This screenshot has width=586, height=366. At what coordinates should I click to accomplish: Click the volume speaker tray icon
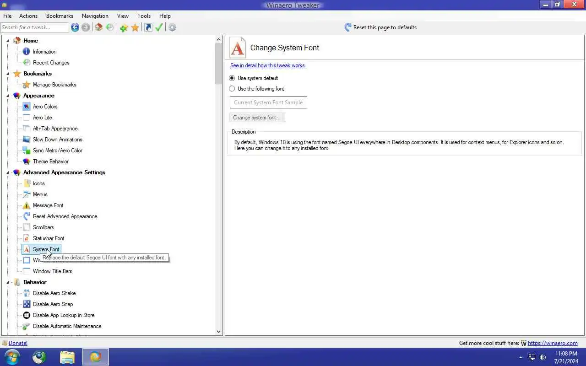543,357
